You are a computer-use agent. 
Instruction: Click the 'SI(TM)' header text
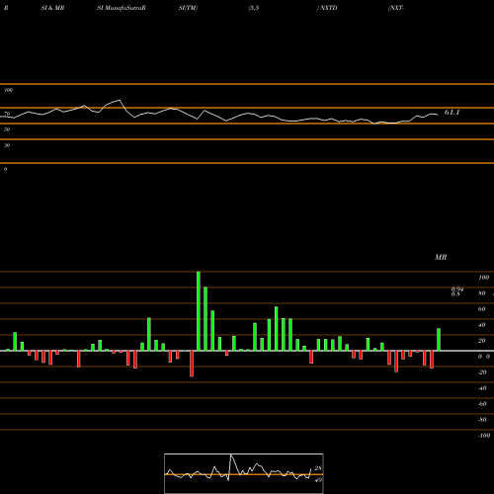coord(188,8)
